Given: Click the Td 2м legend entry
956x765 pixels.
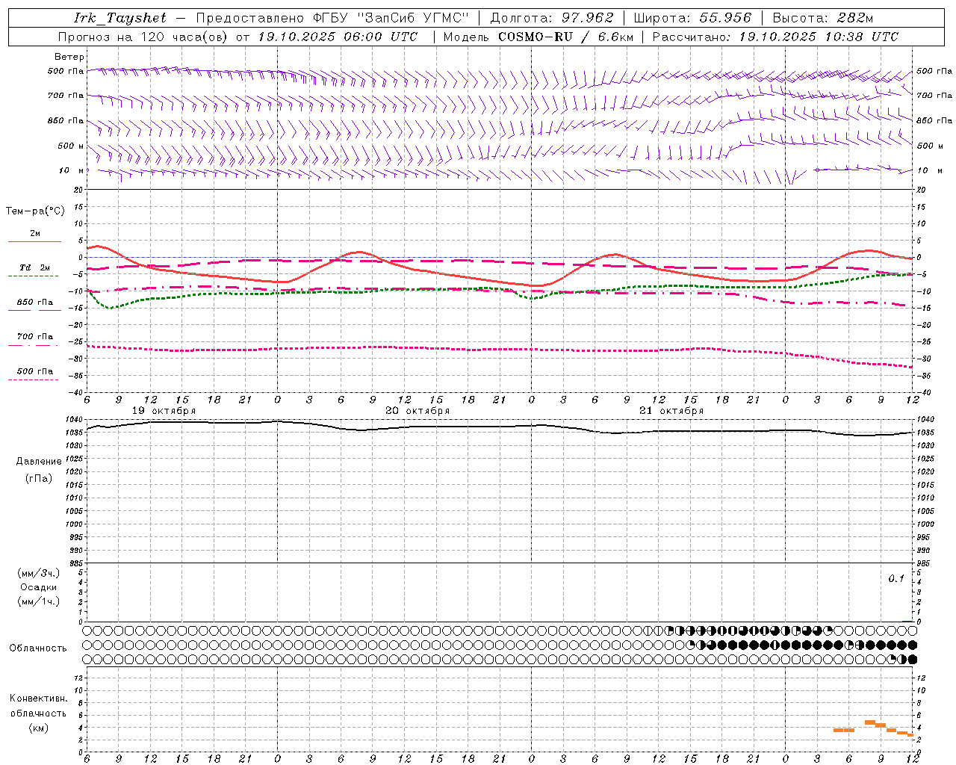Looking at the screenshot, I should coord(35,267).
